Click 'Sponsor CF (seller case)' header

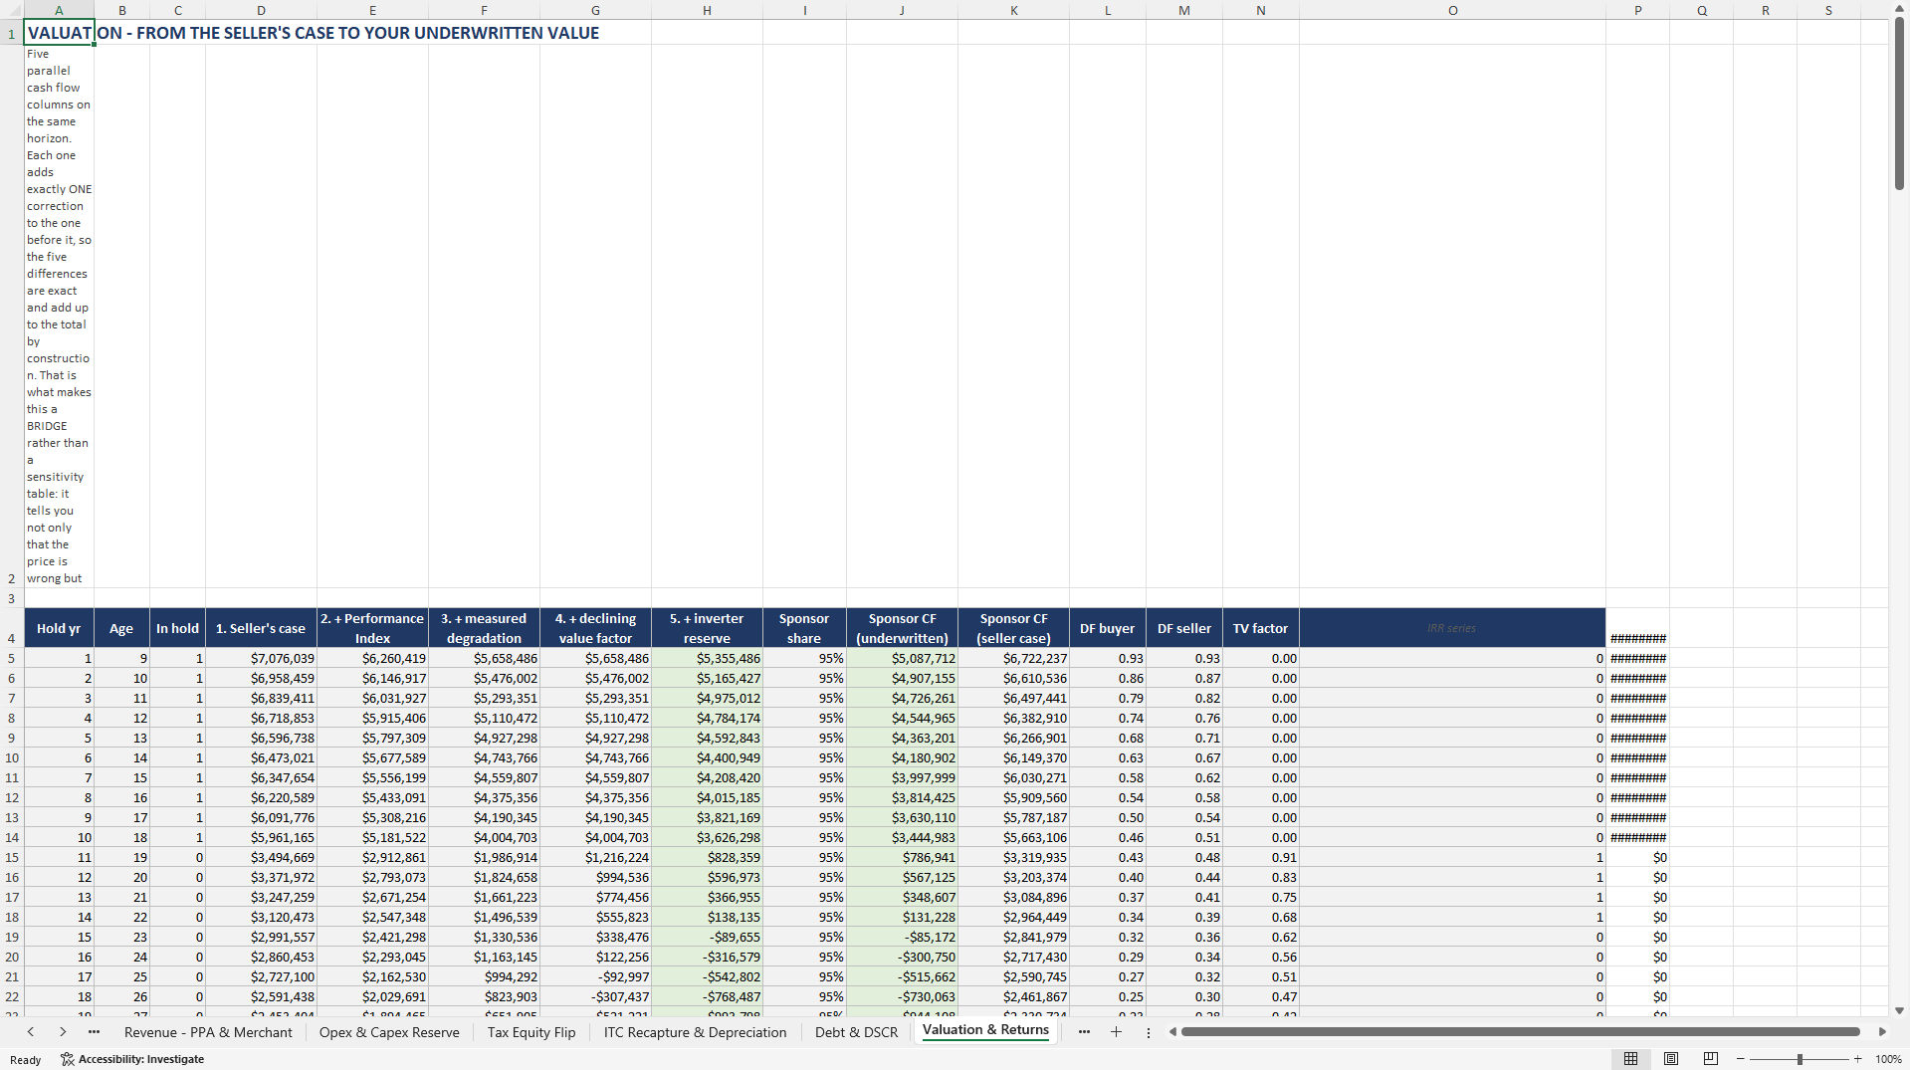[x=1013, y=628]
